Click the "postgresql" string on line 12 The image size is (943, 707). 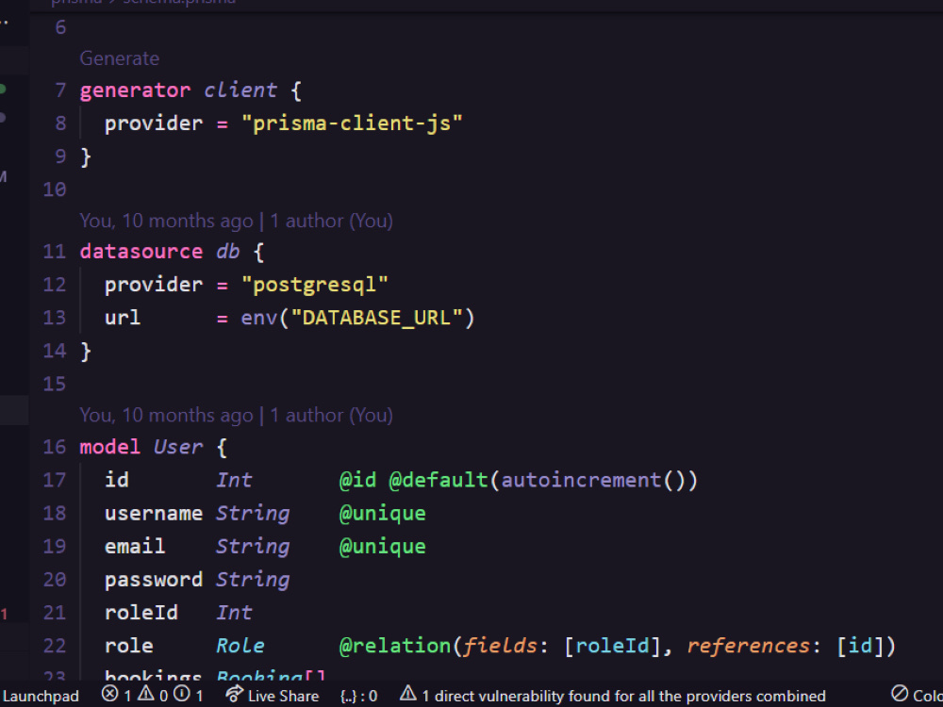click(315, 285)
